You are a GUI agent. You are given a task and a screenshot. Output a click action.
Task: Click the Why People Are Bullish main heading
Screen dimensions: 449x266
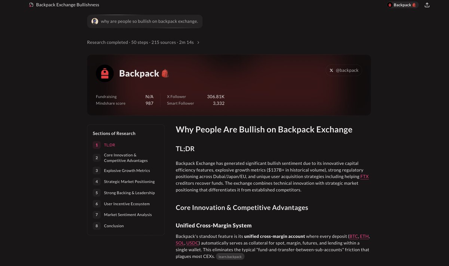coord(264,130)
